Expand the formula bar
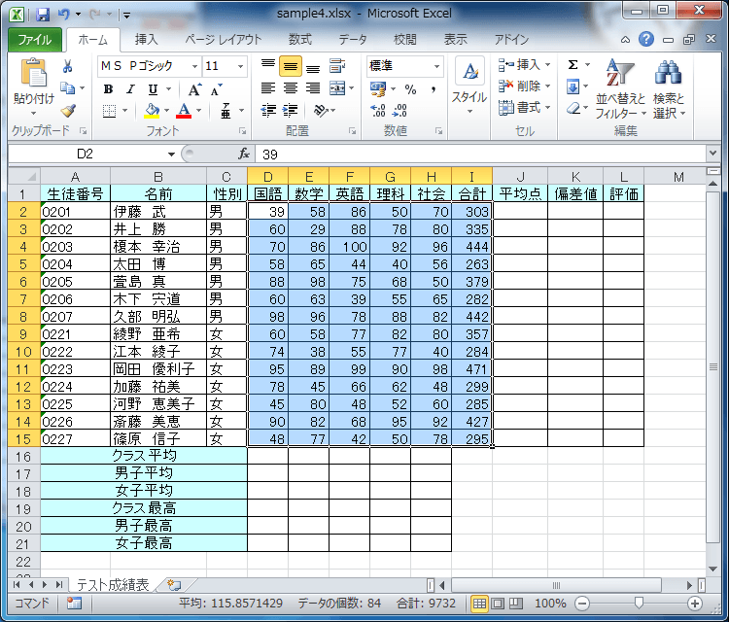729x622 pixels. click(x=712, y=153)
